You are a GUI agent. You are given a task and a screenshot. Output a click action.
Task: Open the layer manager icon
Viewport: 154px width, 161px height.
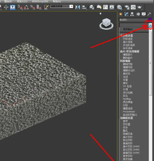pyautogui.click(x=92, y=7)
